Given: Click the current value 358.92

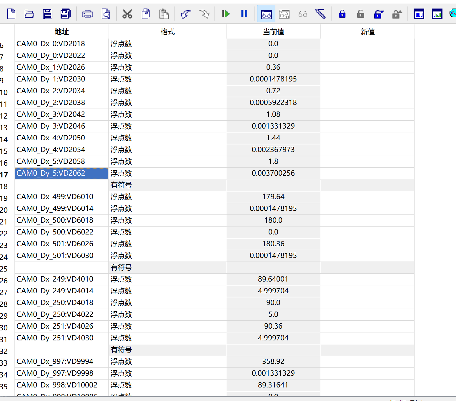Looking at the screenshot, I should point(273,362).
